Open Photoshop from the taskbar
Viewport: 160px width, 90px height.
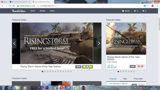point(39,88)
